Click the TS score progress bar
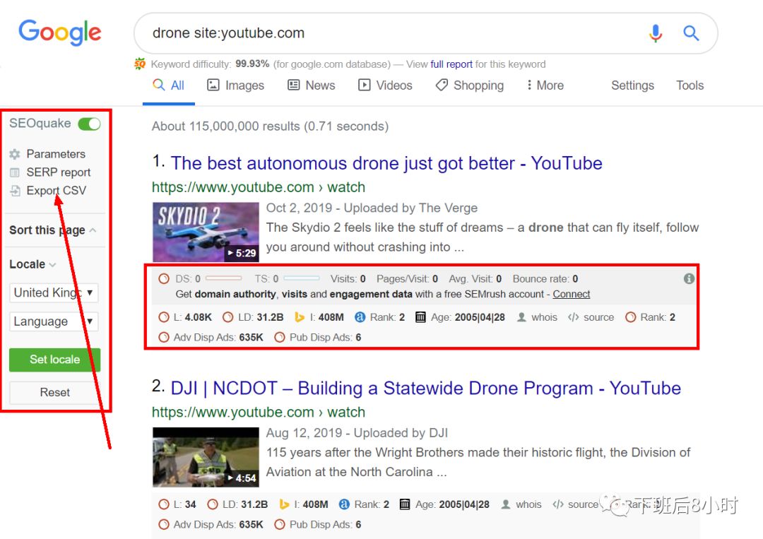 coord(302,278)
